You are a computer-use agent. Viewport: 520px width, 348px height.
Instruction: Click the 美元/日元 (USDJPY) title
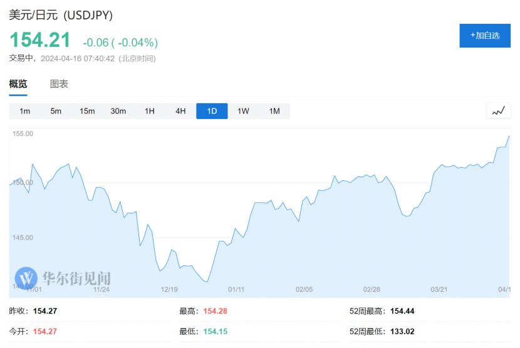[x=61, y=15]
